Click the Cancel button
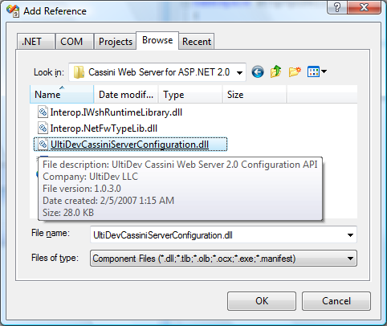This screenshot has height=326, width=387. click(x=336, y=301)
